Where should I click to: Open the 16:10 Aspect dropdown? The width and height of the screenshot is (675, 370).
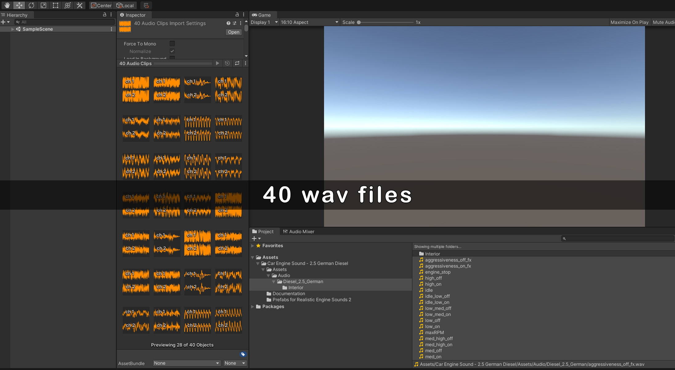pos(309,22)
